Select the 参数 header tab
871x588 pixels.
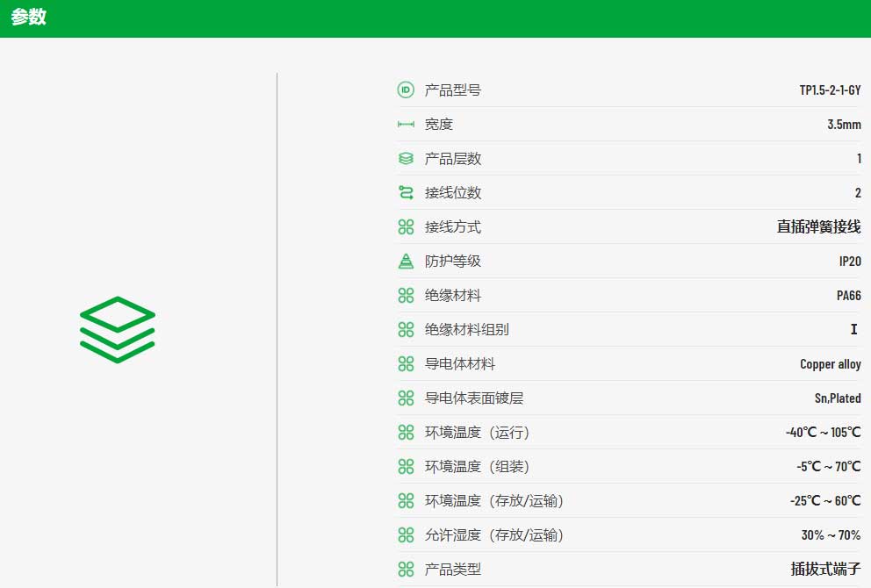click(x=28, y=18)
